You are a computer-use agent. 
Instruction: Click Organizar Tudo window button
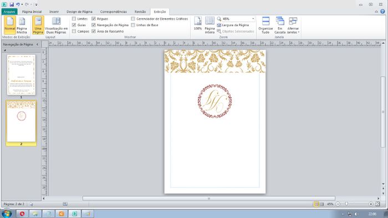point(266,25)
